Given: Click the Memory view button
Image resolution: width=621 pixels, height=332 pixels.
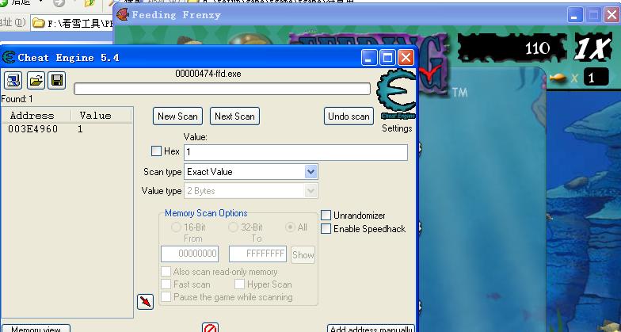Looking at the screenshot, I should 36,328.
